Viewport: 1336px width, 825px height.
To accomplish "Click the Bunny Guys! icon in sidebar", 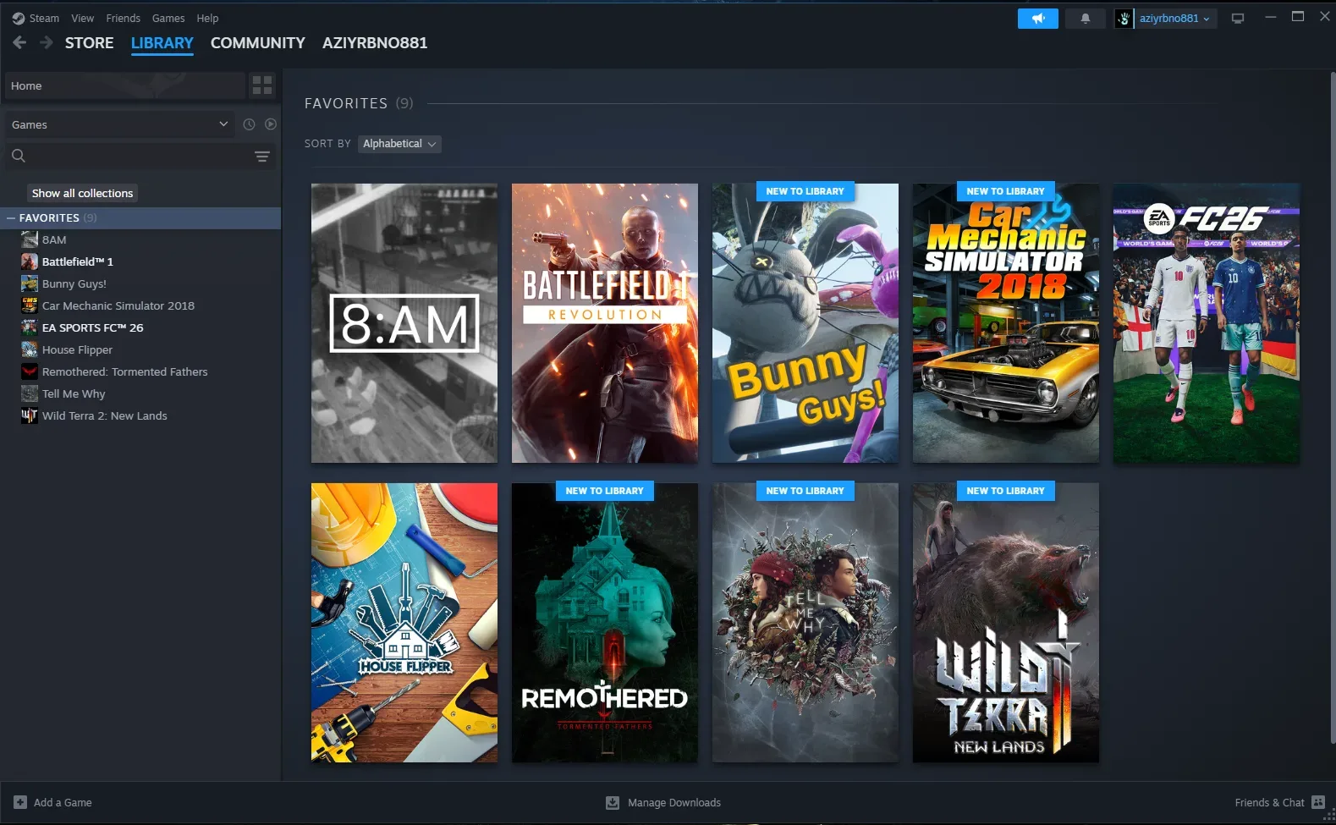I will click(30, 283).
